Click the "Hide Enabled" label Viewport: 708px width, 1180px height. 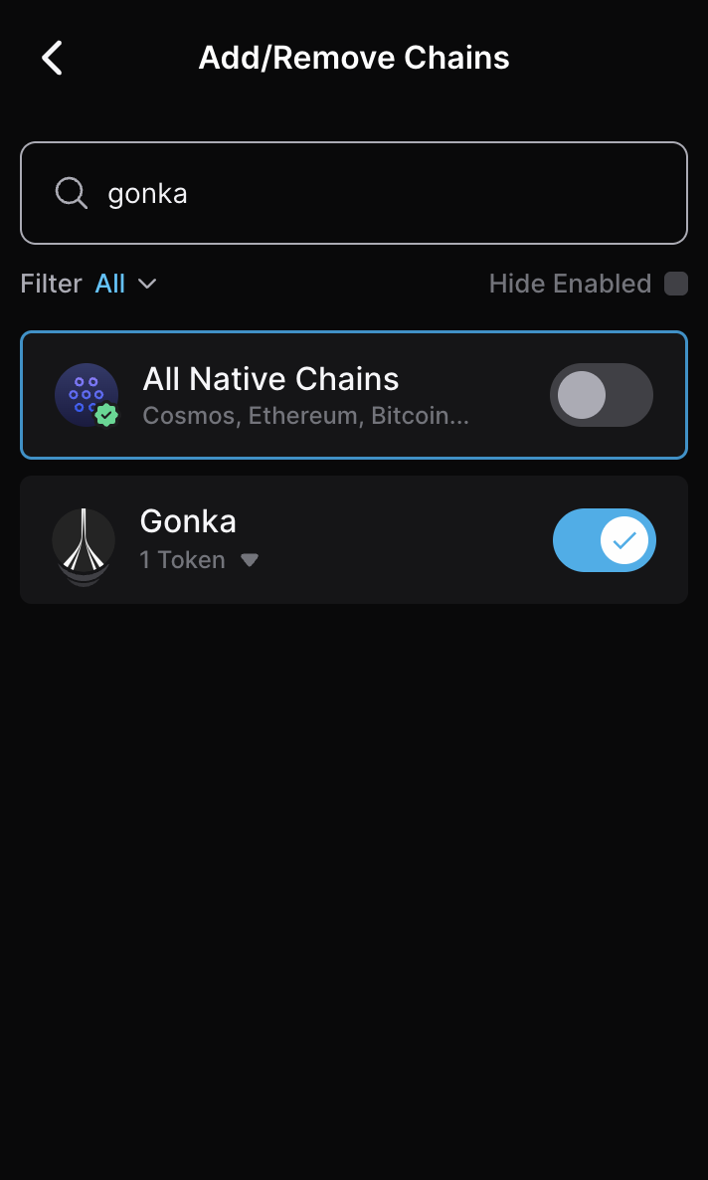(x=570, y=284)
